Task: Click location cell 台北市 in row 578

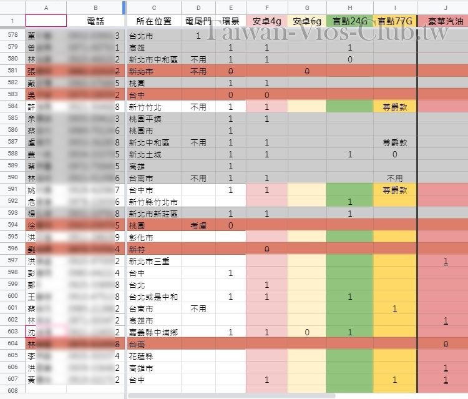Action: click(x=154, y=36)
